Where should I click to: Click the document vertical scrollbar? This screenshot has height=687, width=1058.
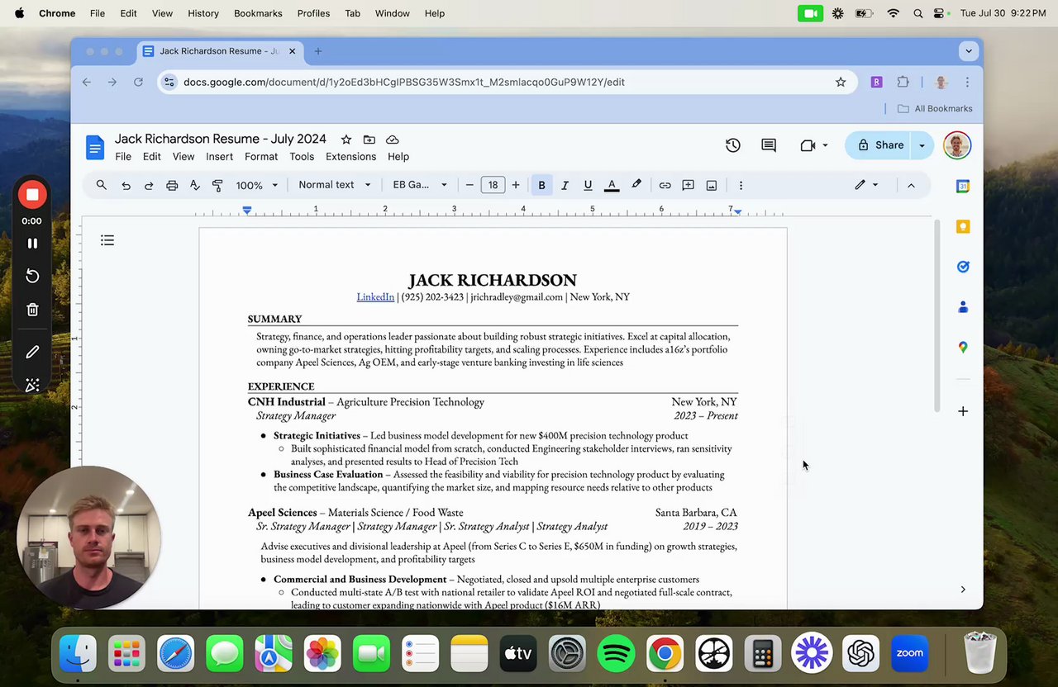tap(936, 316)
